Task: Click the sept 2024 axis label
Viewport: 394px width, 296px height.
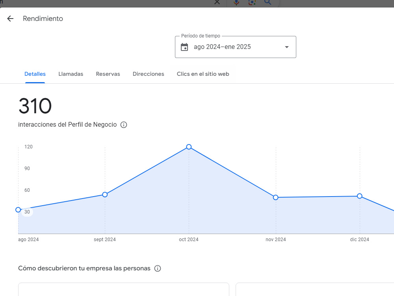Action: tap(105, 240)
